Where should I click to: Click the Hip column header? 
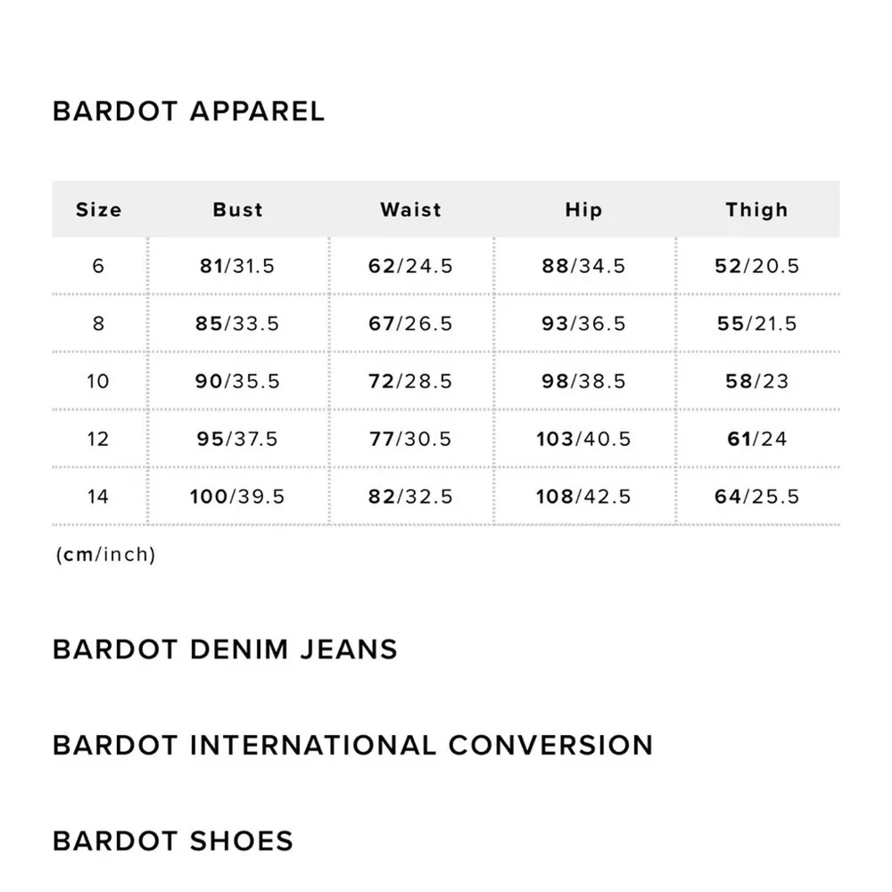(583, 210)
